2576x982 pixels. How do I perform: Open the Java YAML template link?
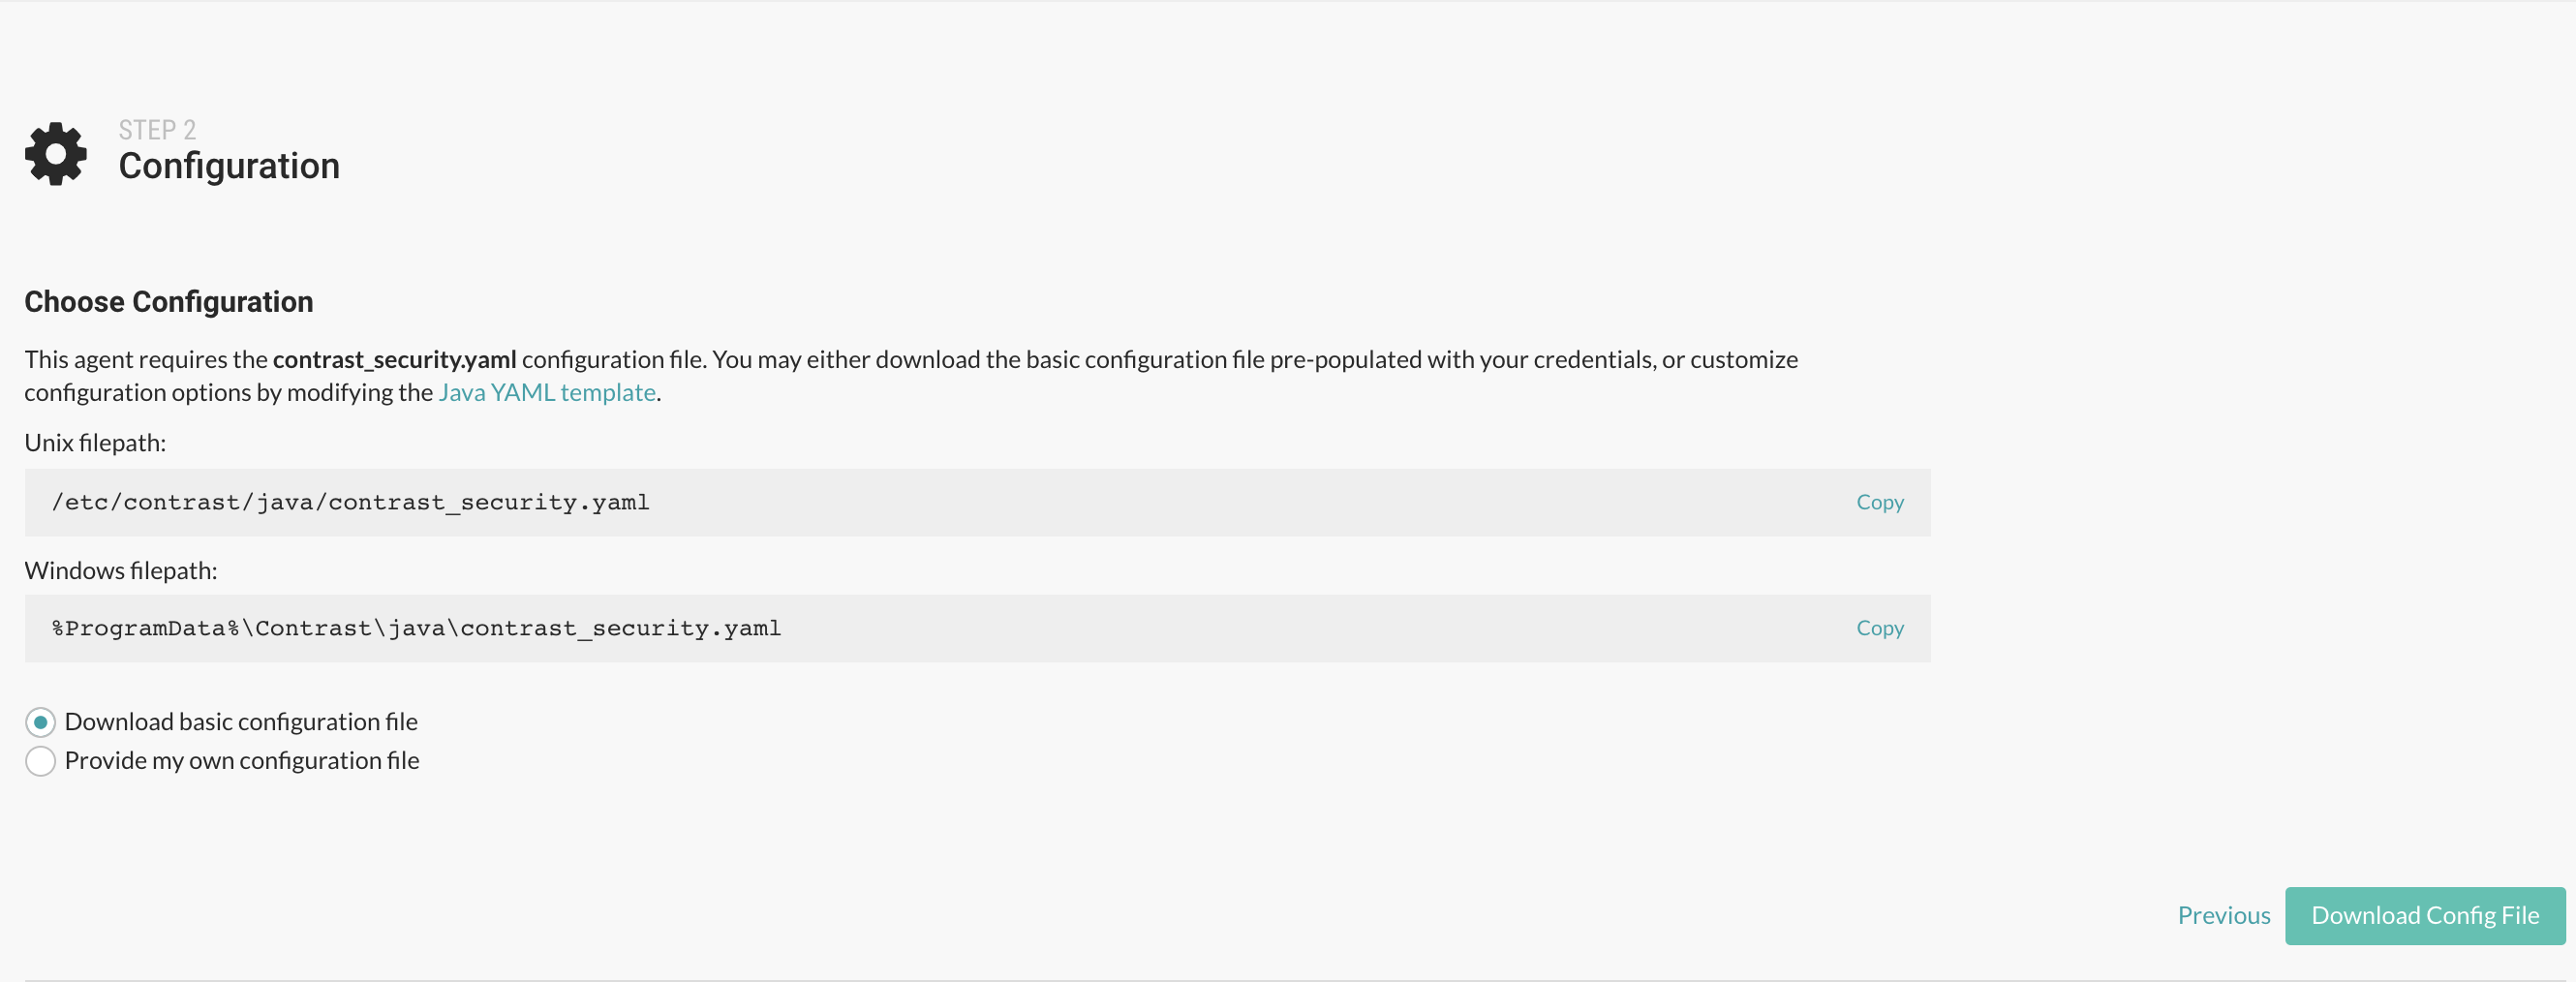[x=546, y=392]
